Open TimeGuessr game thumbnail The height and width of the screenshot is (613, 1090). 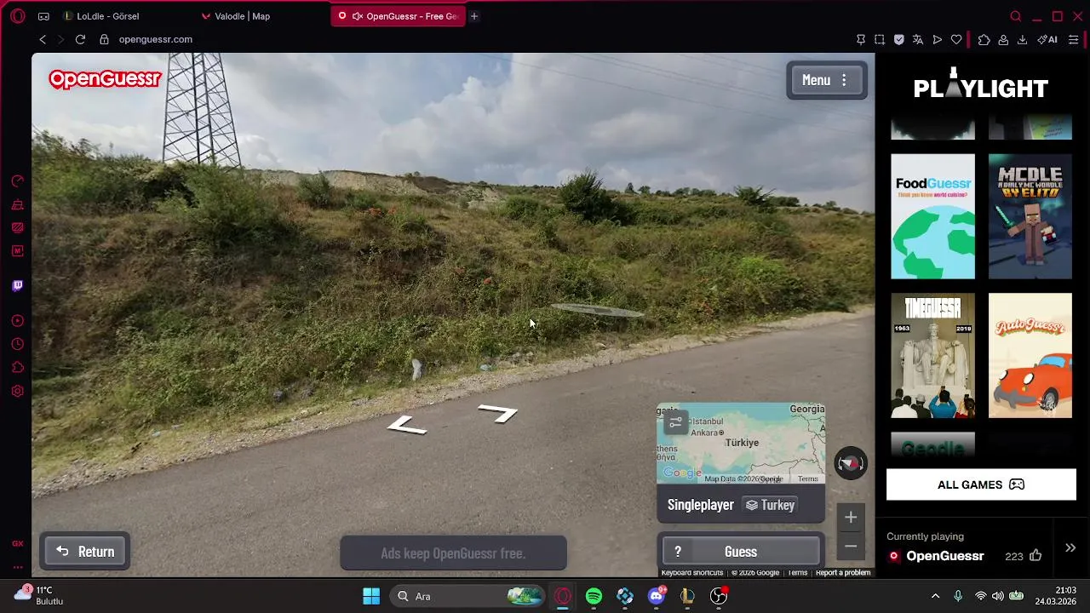[x=932, y=356]
